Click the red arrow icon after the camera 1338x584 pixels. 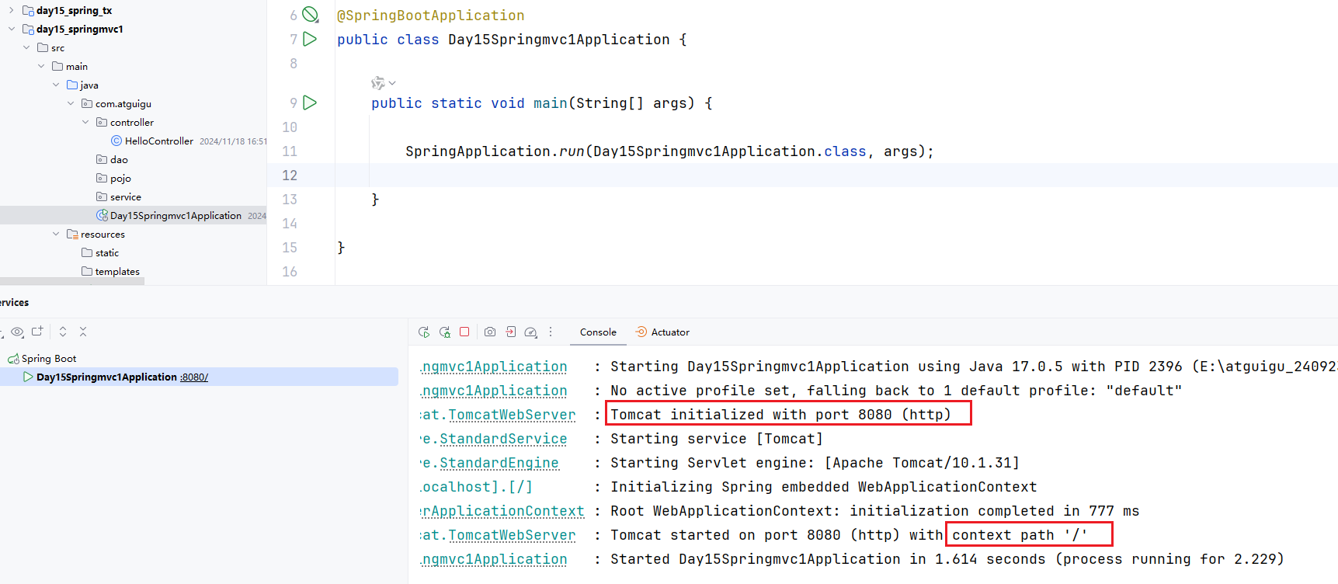[510, 332]
